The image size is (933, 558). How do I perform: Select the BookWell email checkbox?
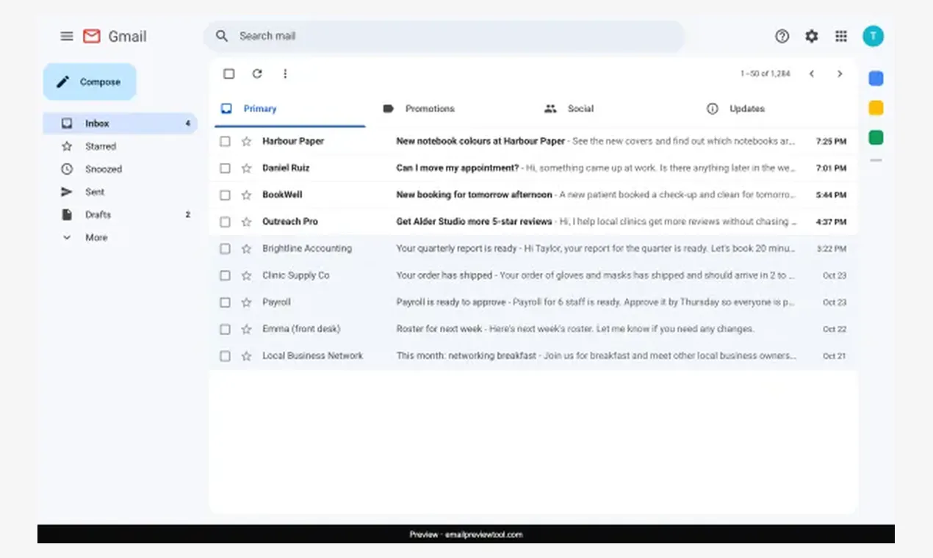pos(225,195)
